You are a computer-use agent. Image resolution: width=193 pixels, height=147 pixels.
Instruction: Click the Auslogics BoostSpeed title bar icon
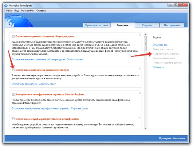point(6,6)
